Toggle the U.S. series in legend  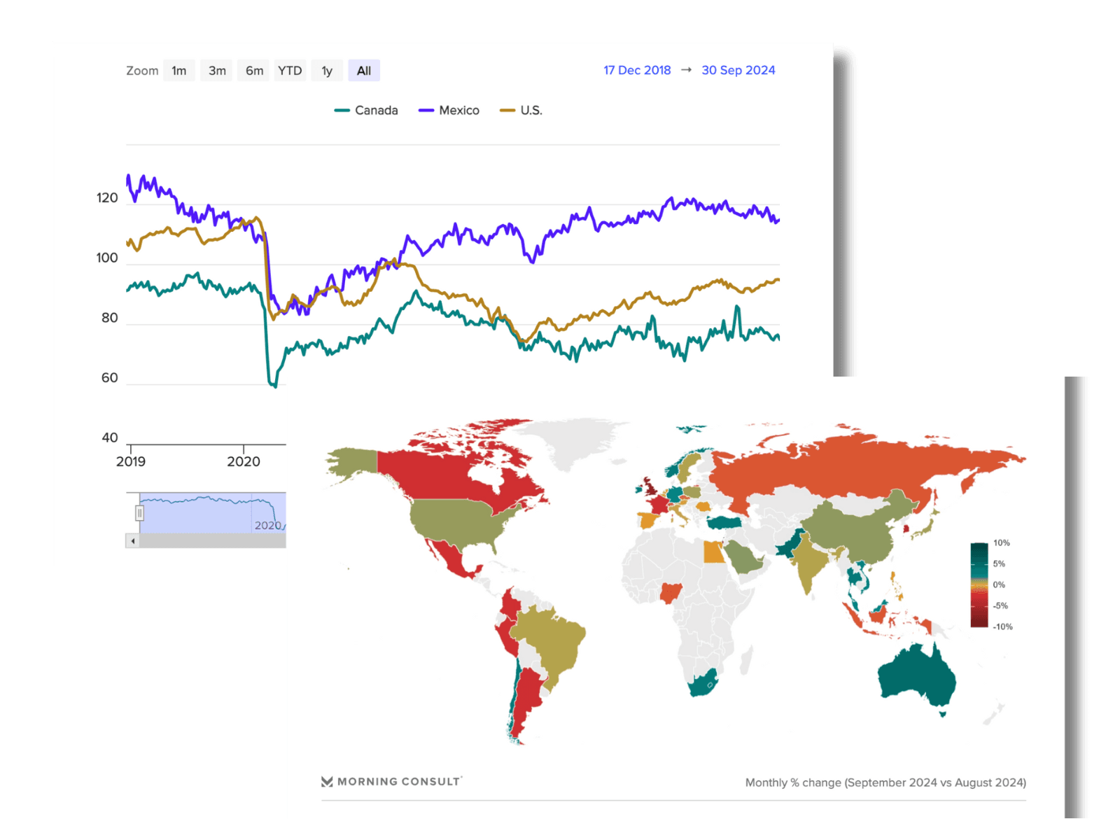coord(521,111)
